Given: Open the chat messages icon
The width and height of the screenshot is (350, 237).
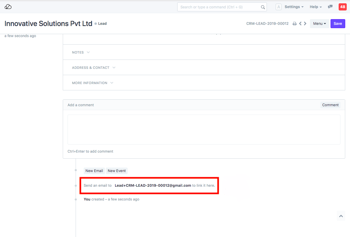Looking at the screenshot, I should click(330, 7).
